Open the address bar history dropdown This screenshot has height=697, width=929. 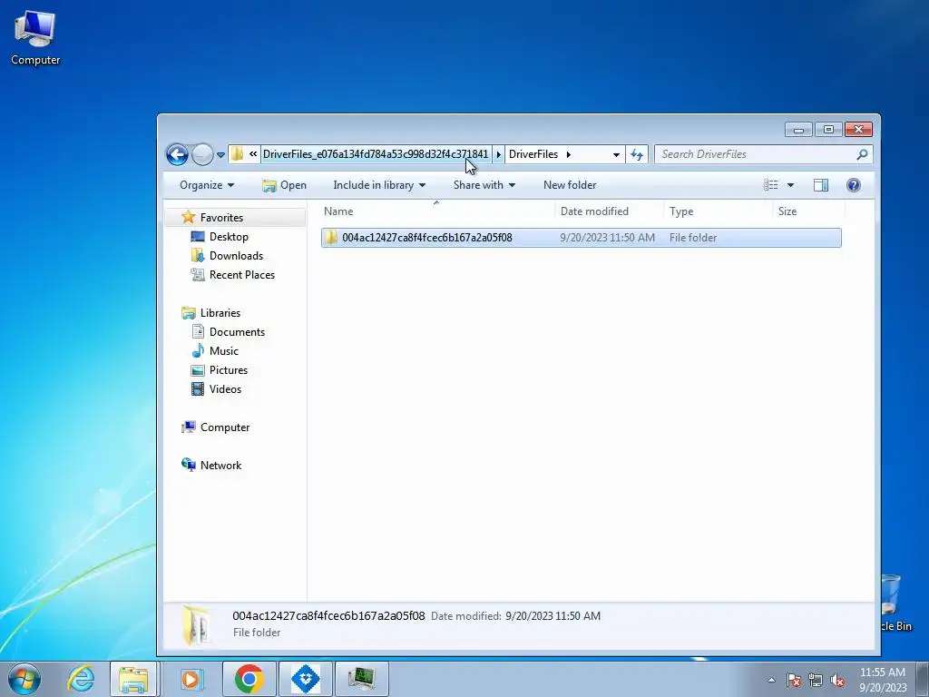coord(616,154)
